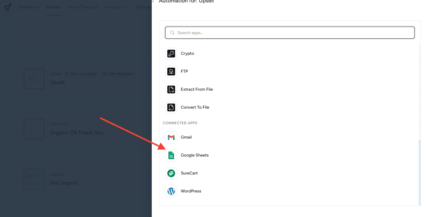The height and width of the screenshot is (217, 428).
Task: Go to the Funnels tab
Action: tap(54, 7)
